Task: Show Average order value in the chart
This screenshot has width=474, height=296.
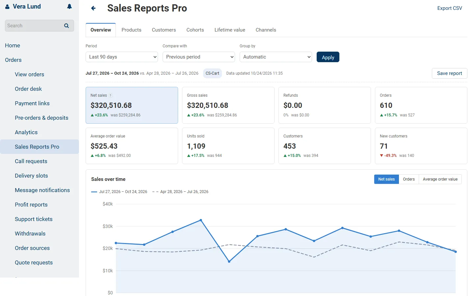Action: (440, 179)
